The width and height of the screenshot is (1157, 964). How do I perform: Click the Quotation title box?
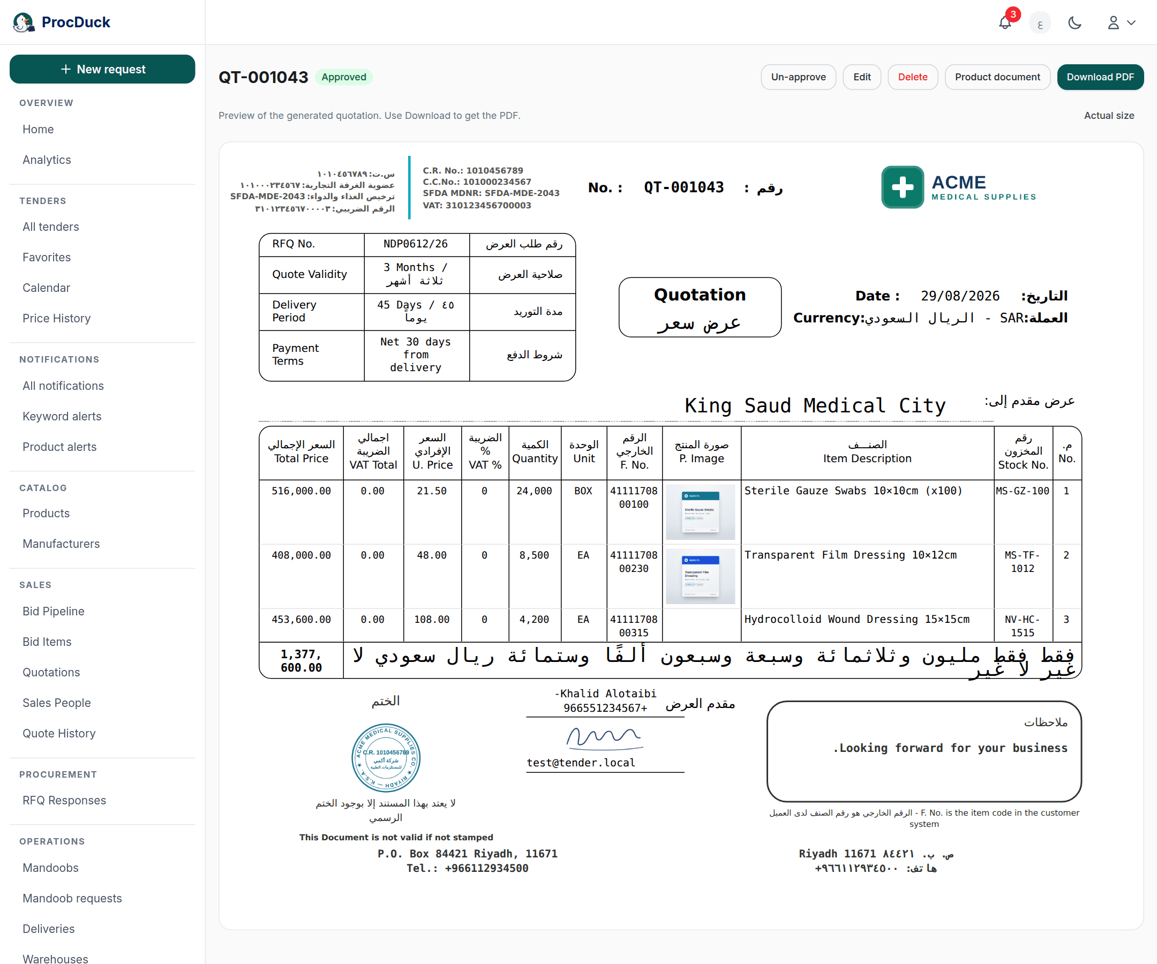[x=700, y=307]
